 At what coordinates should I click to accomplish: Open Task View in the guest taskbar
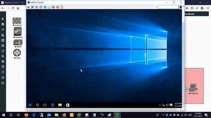pyautogui.click(x=45, y=105)
